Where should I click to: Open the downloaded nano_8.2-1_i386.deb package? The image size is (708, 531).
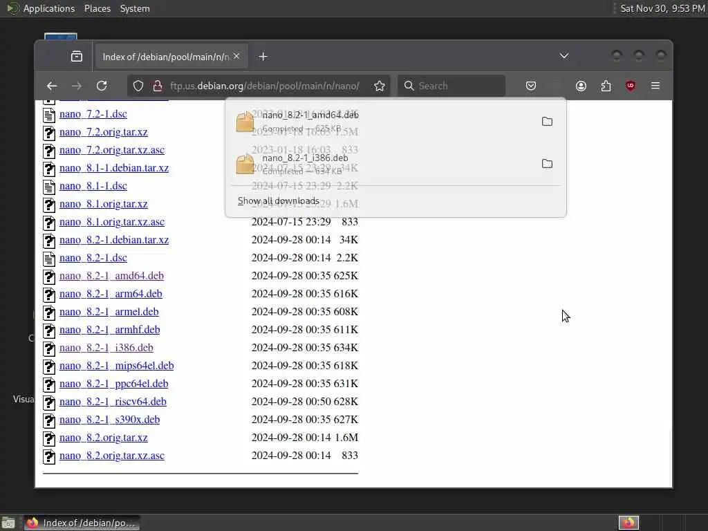tap(384, 163)
